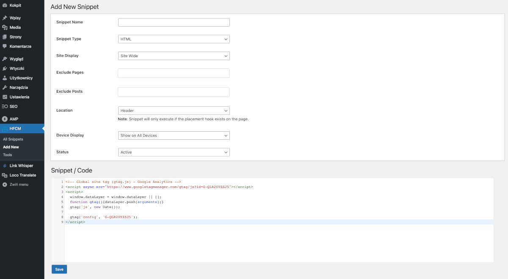Select the HFCM menu item
The image size is (508, 279).
(22, 129)
